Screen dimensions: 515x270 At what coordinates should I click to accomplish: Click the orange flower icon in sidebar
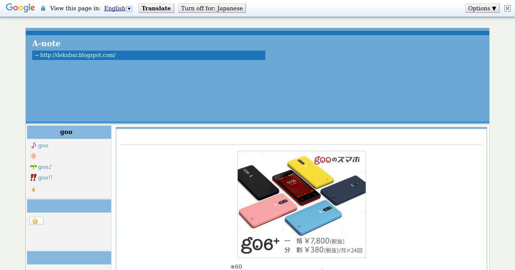click(33, 156)
